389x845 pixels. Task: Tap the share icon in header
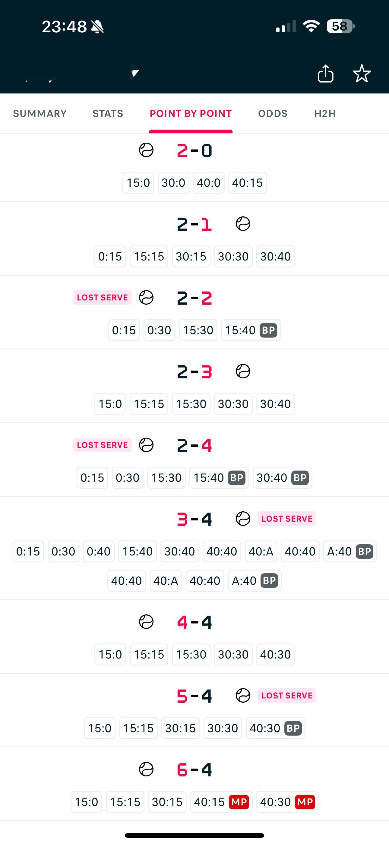325,73
